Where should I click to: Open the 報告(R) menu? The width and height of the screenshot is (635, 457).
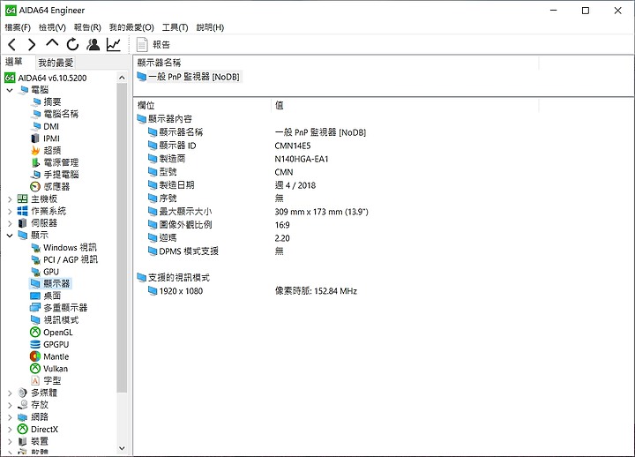(x=87, y=27)
